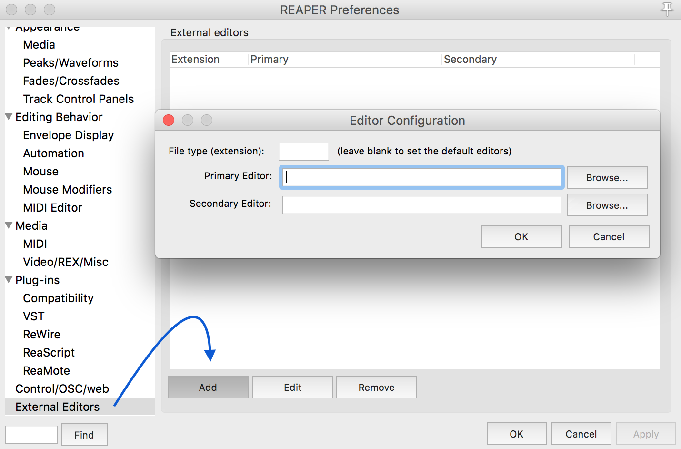Click the Secondary column header
Viewport: 681px width, 449px height.
(538, 59)
